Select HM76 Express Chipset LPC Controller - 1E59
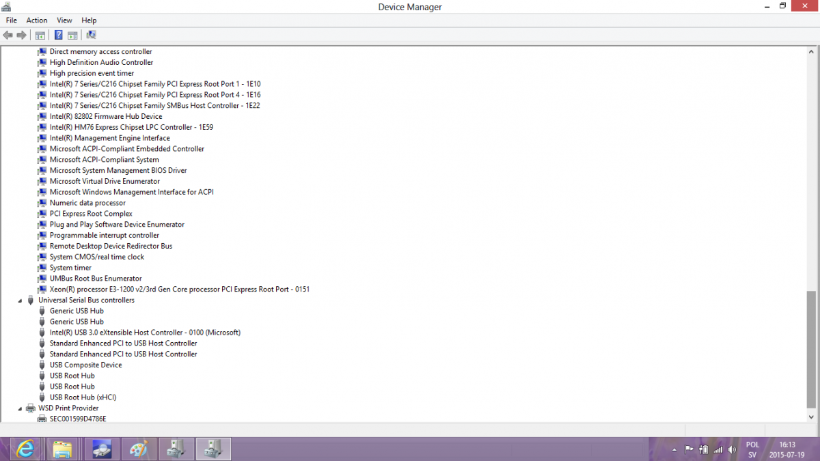 coord(132,127)
